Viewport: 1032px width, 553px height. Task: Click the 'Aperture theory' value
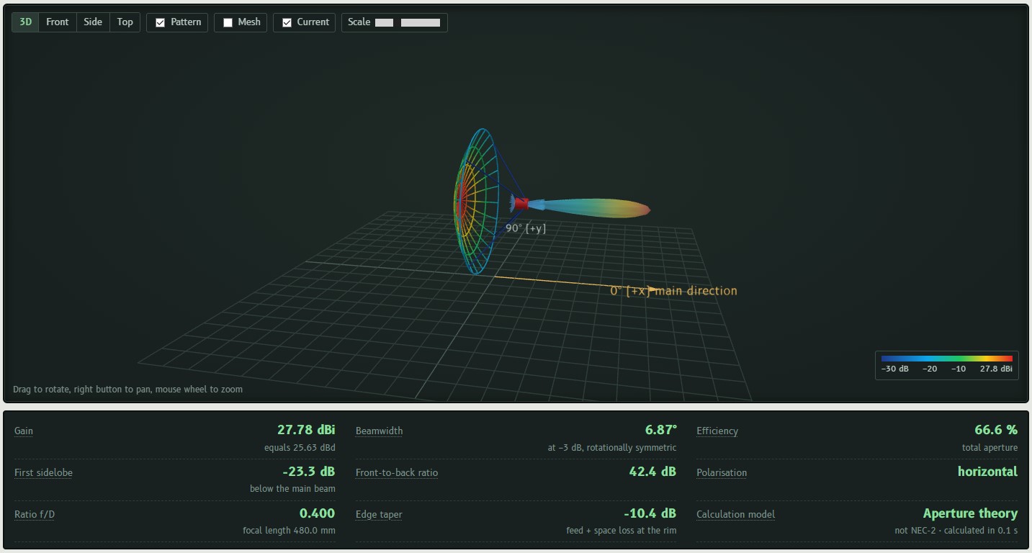coord(970,513)
